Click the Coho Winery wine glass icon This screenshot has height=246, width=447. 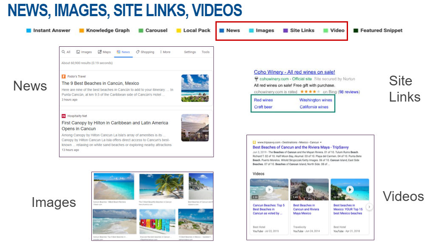(x=256, y=79)
